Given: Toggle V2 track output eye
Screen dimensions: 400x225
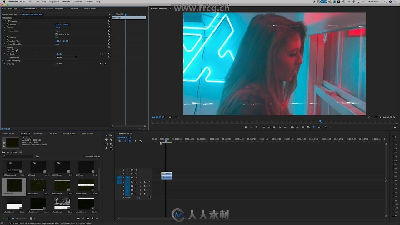Looking at the screenshot, I should tap(136, 174).
